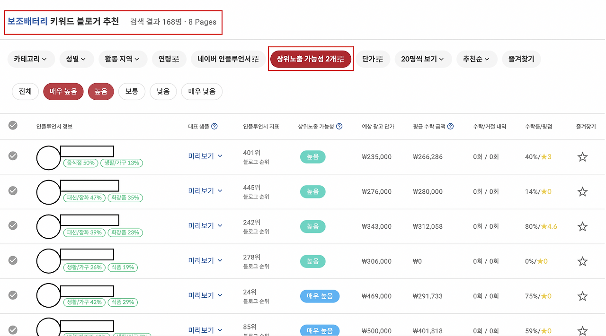Favorite the fifth influencer row star

[582, 296]
